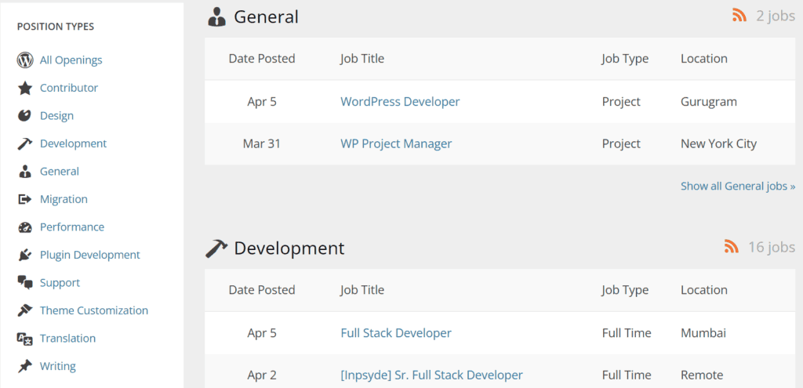Open the WP Project Manager listing
The image size is (803, 388).
[396, 144]
